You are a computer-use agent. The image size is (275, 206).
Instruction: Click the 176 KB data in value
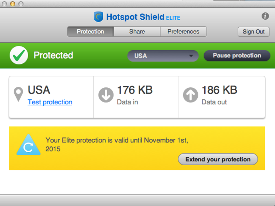click(135, 90)
